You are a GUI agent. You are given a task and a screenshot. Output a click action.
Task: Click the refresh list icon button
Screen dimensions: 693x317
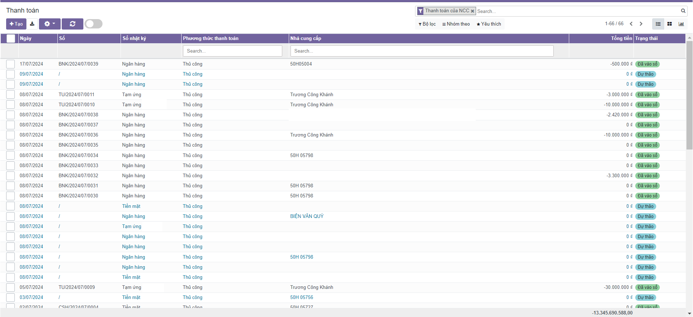[x=73, y=24]
